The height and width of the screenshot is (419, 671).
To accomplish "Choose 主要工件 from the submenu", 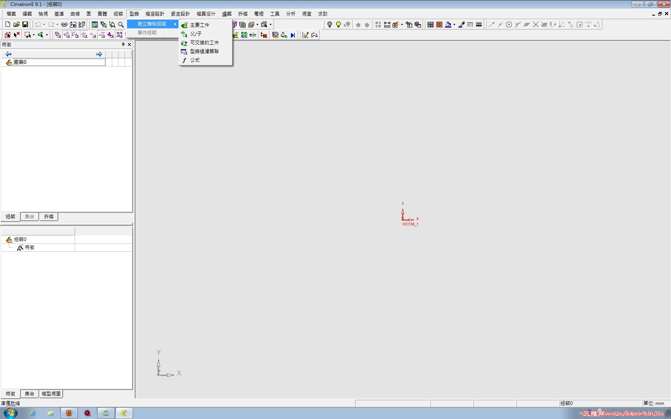I will (x=205, y=25).
